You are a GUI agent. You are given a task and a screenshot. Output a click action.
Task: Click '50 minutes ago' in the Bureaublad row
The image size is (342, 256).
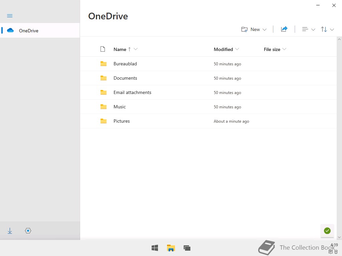227,64
